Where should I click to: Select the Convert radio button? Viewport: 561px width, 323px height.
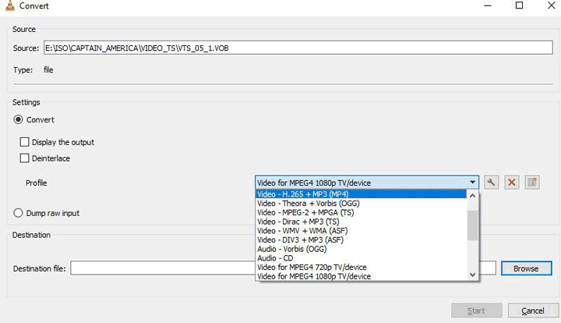[x=18, y=119]
